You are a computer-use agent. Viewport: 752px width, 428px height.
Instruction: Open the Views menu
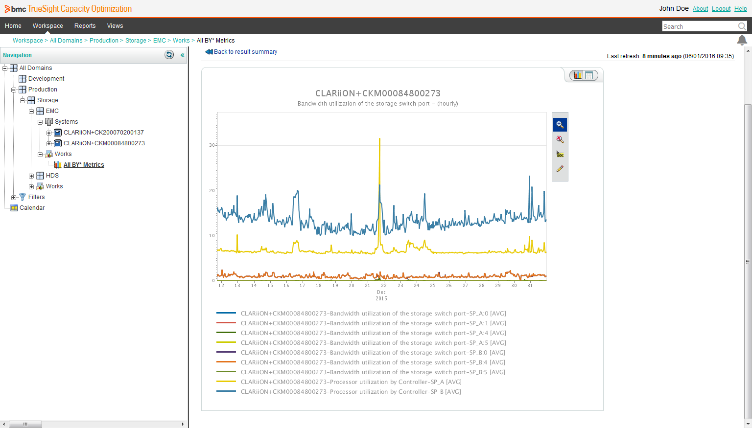115,26
